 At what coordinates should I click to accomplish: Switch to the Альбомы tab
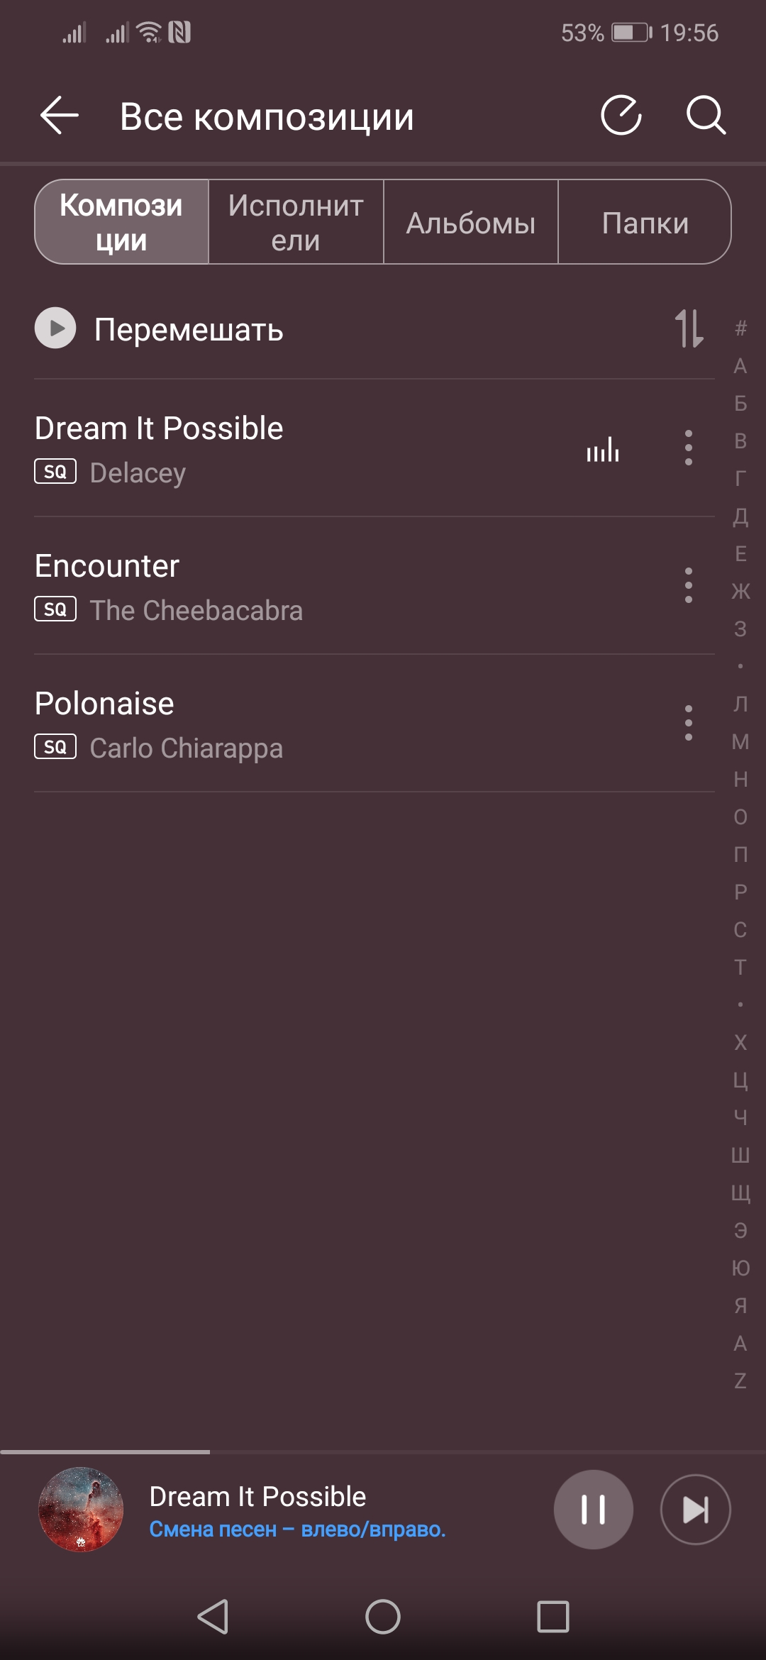[x=470, y=223]
